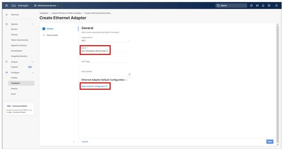Screen dimensions: 284x151
Task: Open Integrated Systems in the sidebar
Action: pos(19,56)
